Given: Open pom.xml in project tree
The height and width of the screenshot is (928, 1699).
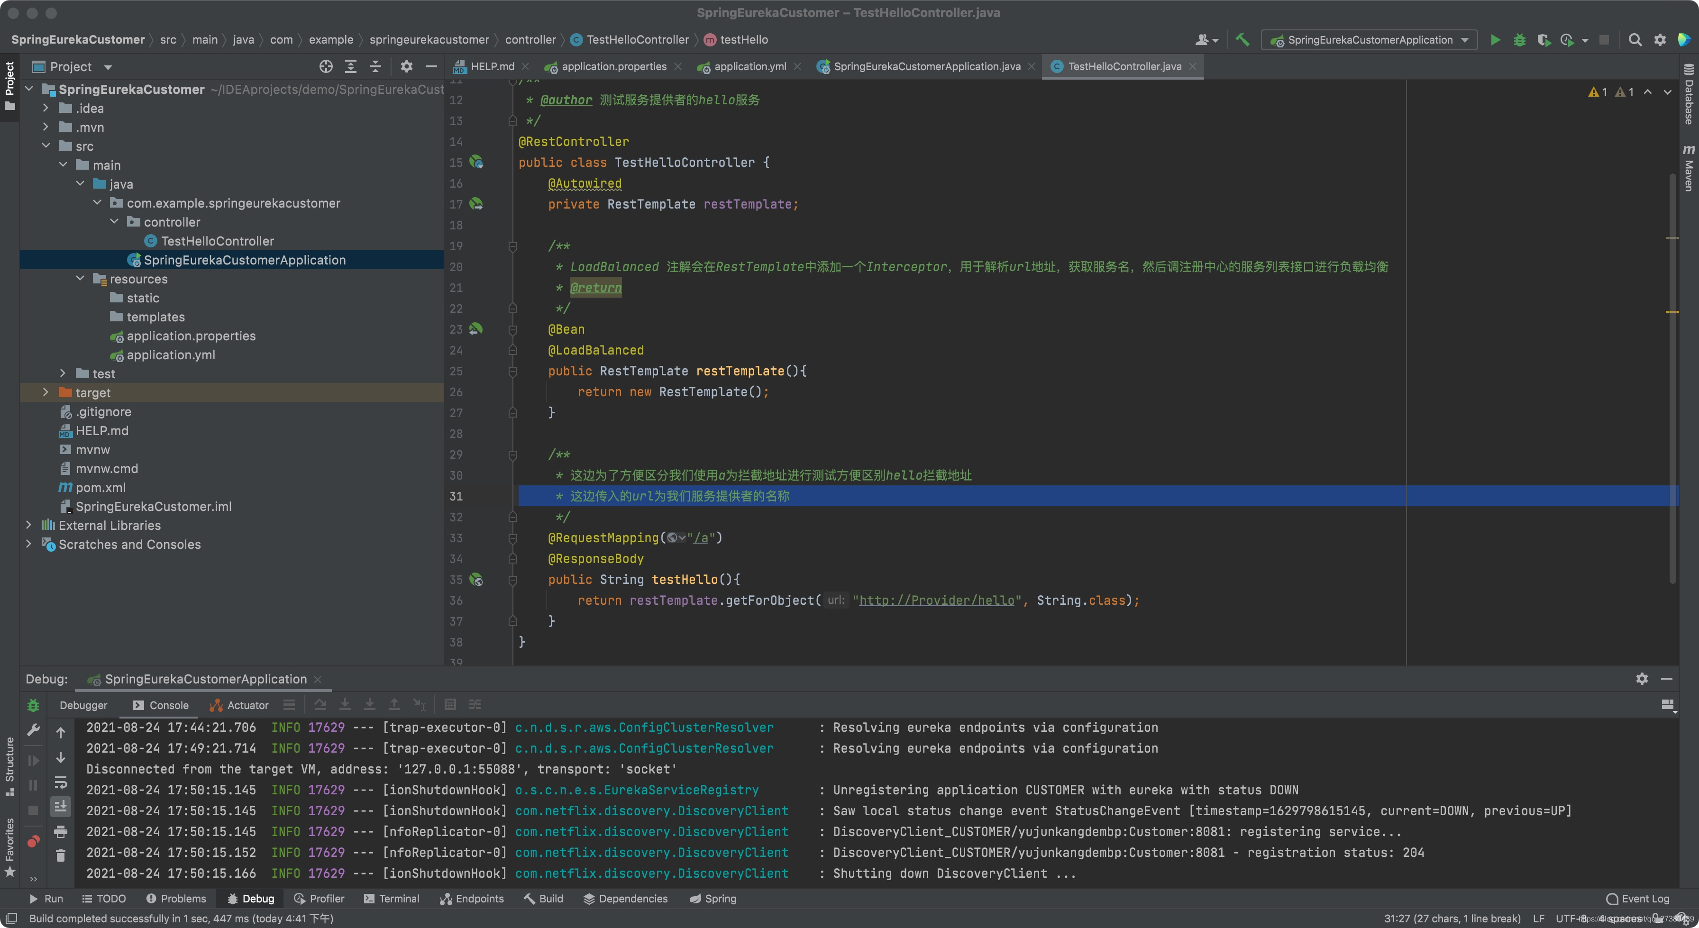Looking at the screenshot, I should [x=100, y=487].
